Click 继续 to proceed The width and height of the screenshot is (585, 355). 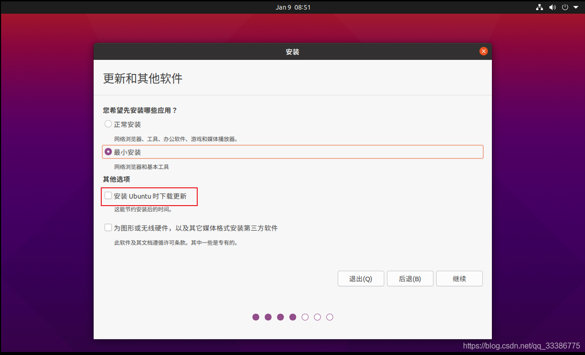459,279
